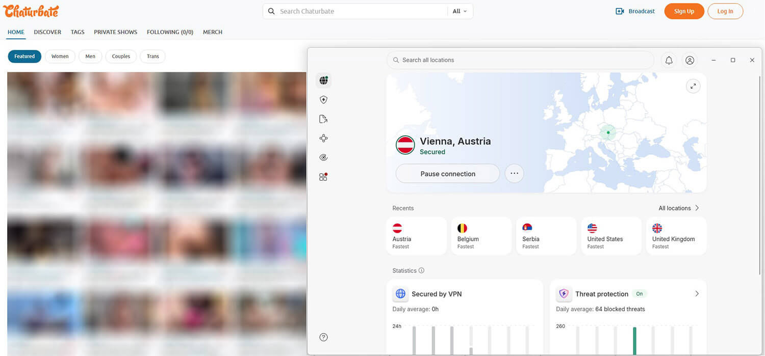Connect to United Kingdom from Recents
The image size is (765, 356).
(676, 236)
